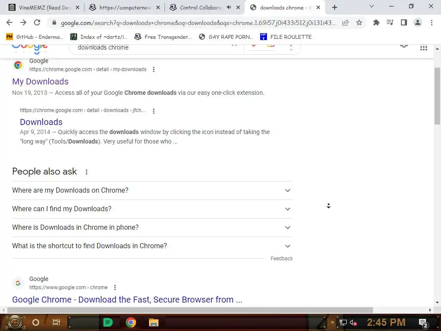Click the browser forward arrow
The width and height of the screenshot is (441, 331).
(23, 22)
